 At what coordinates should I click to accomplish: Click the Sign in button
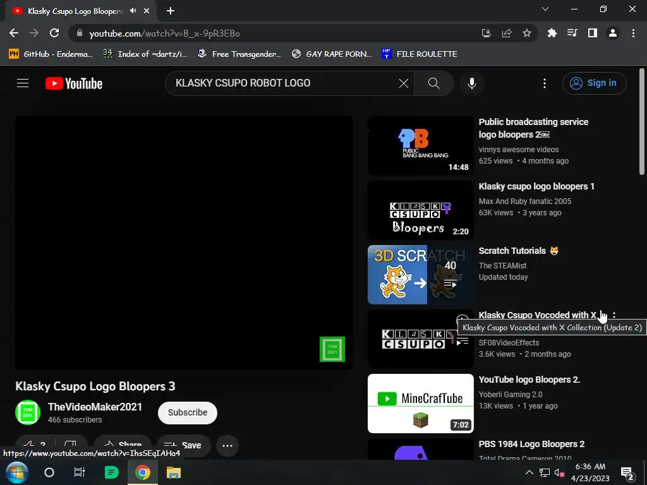coord(594,83)
